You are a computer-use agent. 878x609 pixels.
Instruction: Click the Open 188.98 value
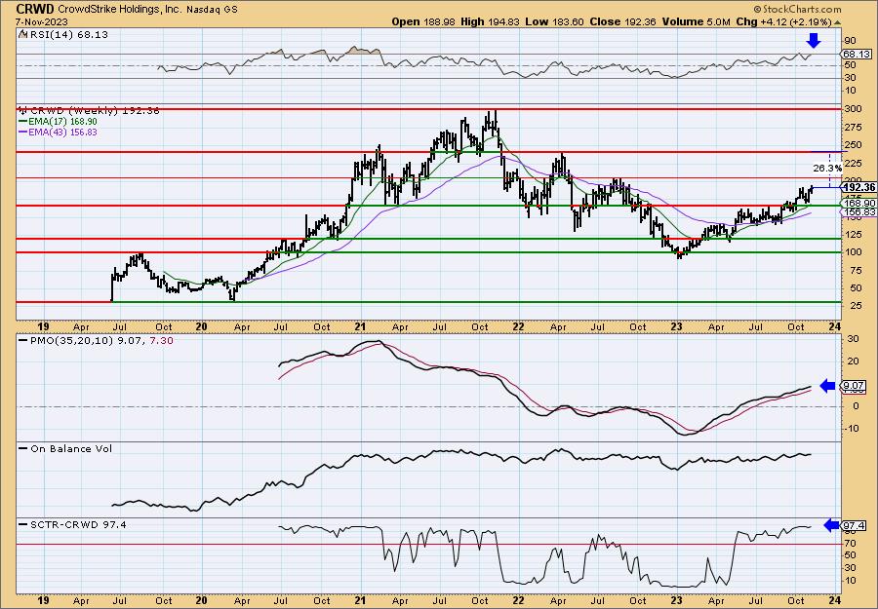click(x=424, y=21)
